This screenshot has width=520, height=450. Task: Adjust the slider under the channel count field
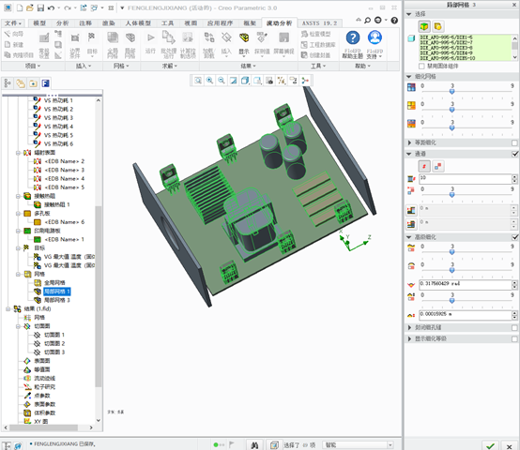point(451,195)
